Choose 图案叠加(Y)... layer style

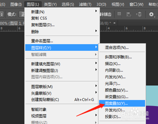pos(122,103)
